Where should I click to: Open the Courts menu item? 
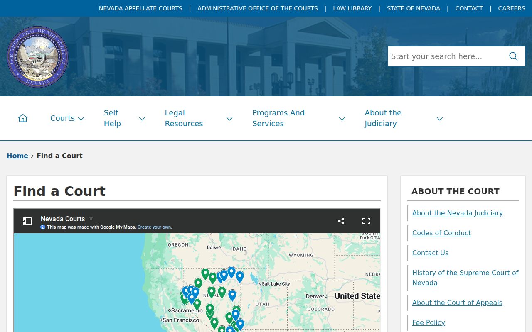[x=62, y=118]
